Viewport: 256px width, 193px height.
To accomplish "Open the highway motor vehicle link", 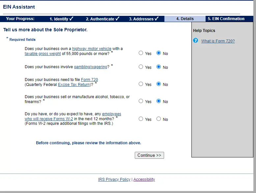I will (x=92, y=49).
